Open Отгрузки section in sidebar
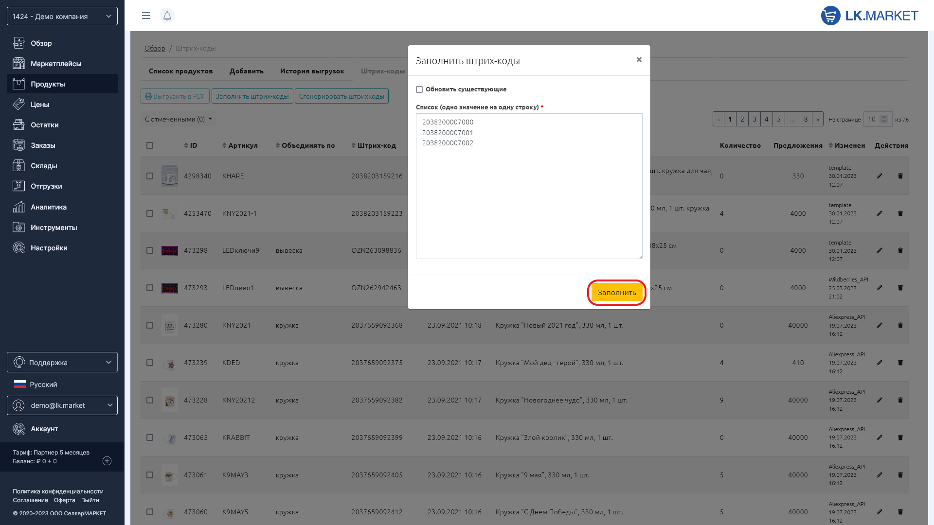The height and width of the screenshot is (525, 934). tap(46, 186)
